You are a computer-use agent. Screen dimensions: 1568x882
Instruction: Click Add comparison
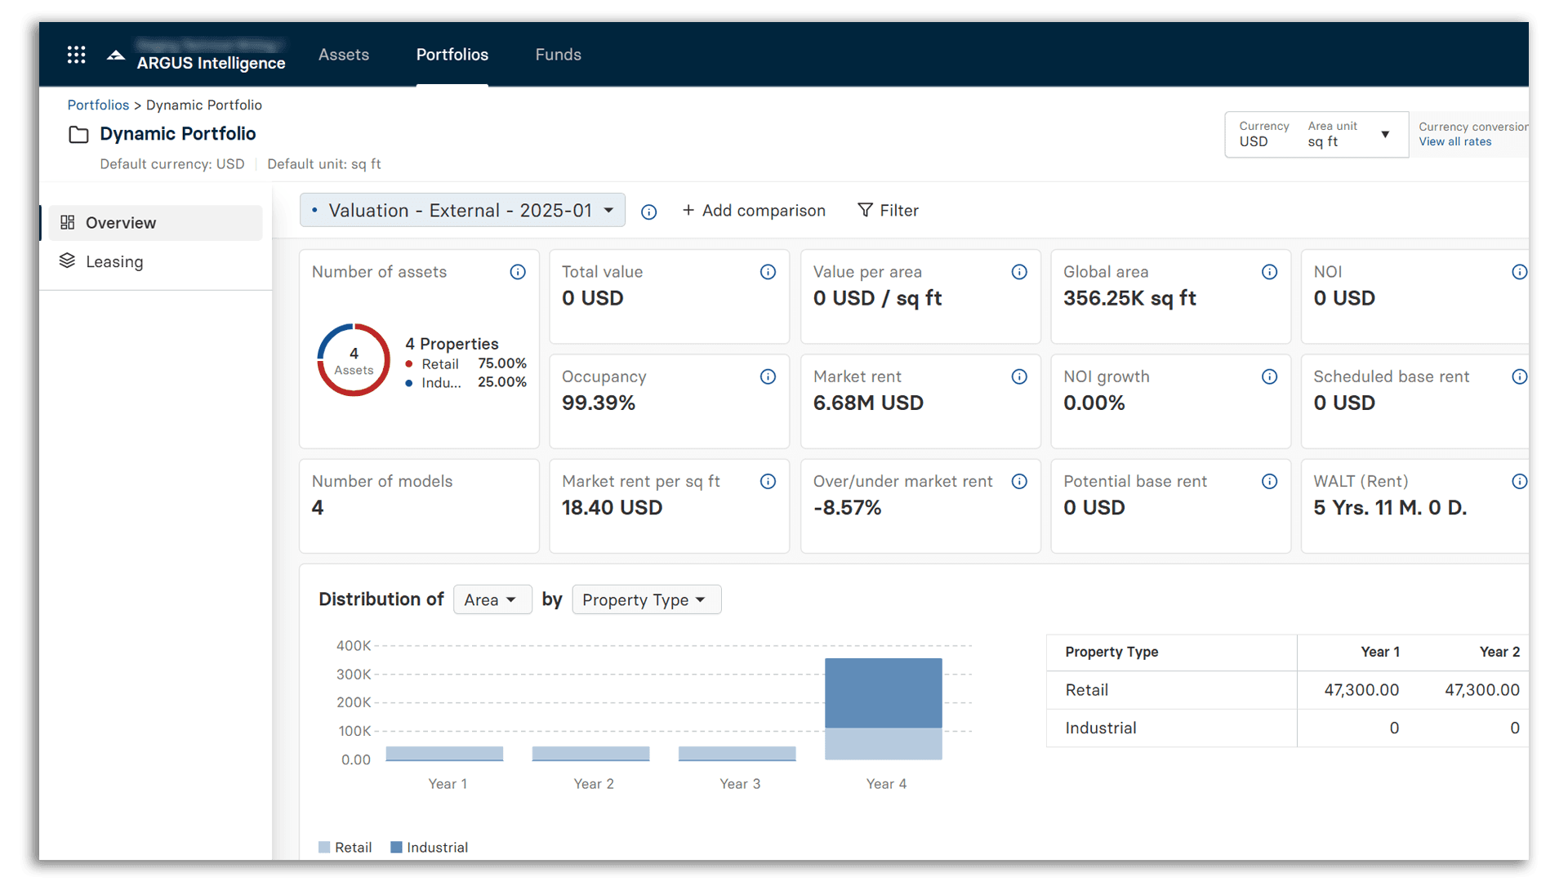(x=754, y=210)
